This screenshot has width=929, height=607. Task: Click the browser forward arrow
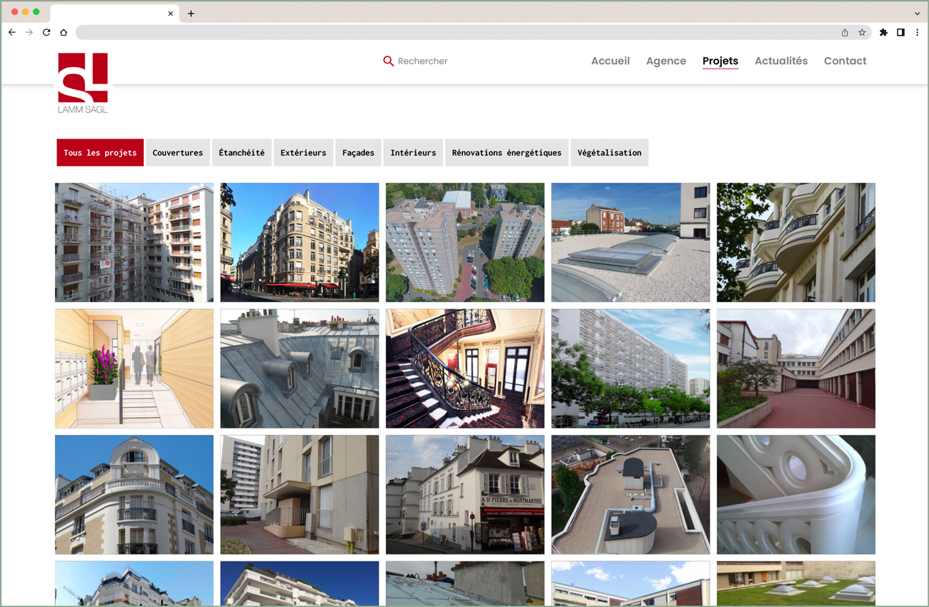tap(29, 32)
